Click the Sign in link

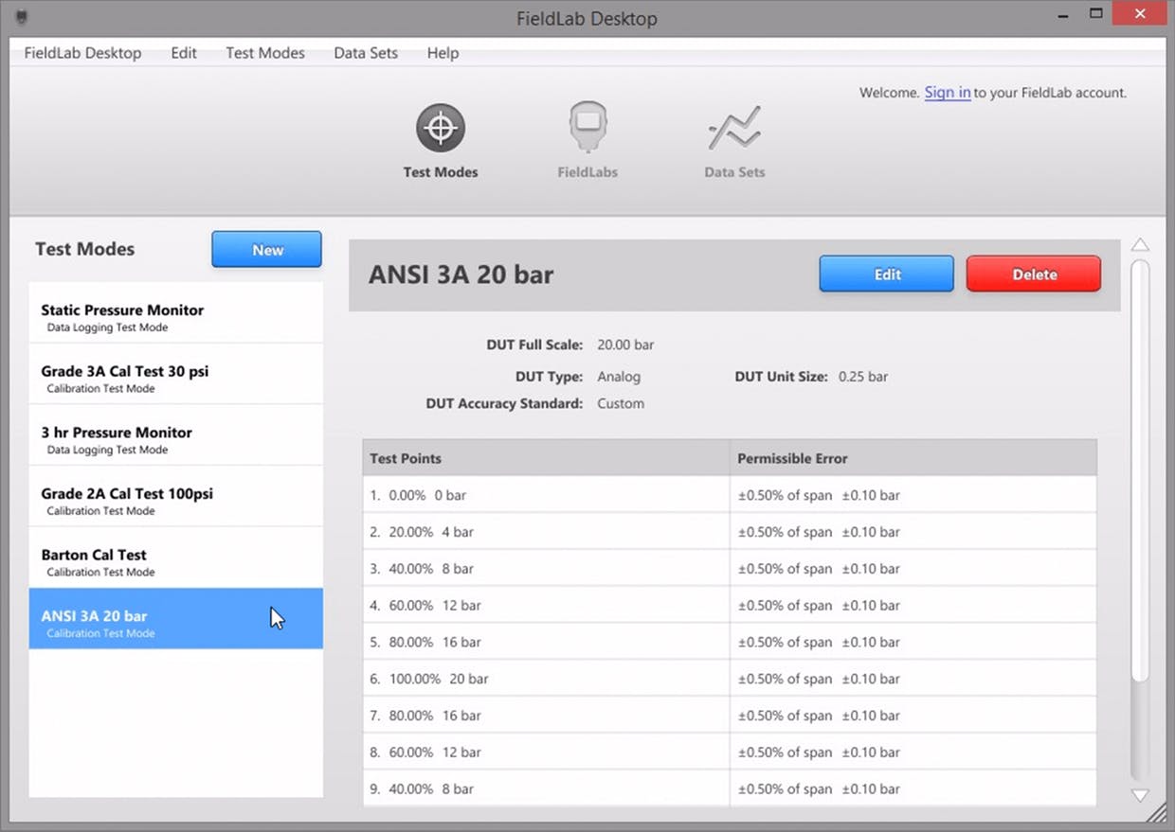click(x=948, y=93)
